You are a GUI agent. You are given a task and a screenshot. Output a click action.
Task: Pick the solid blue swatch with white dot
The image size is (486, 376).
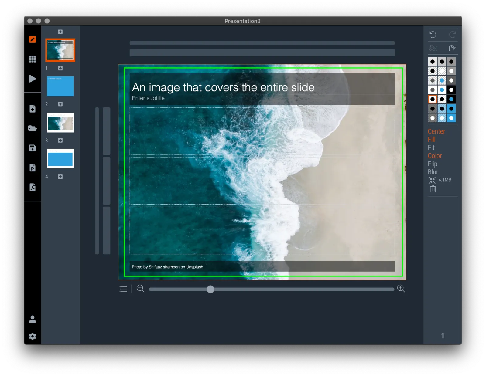(451, 118)
